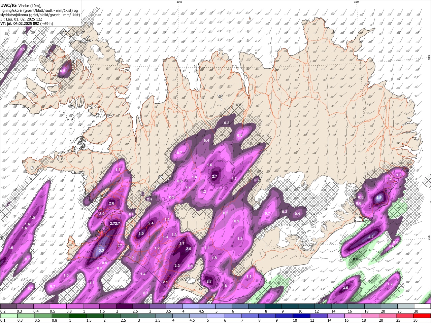Select the white swatch after 30 in the upper scale
Image resolution: width=431 pixels, height=323 pixels.
pos(422,307)
